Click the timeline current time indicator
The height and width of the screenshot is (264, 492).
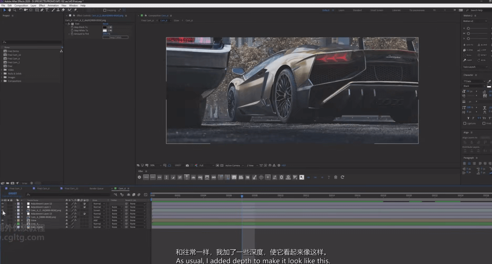242,196
